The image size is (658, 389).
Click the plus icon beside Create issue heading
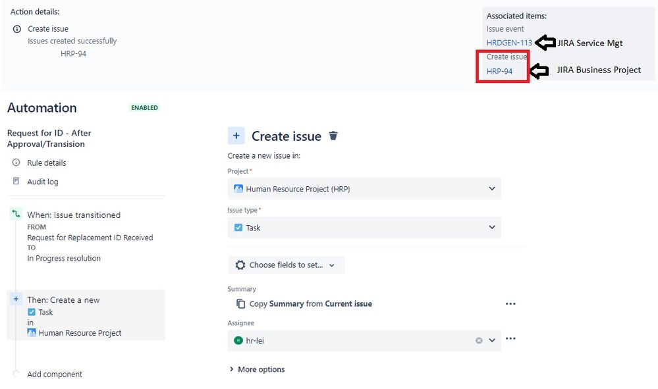pyautogui.click(x=236, y=136)
